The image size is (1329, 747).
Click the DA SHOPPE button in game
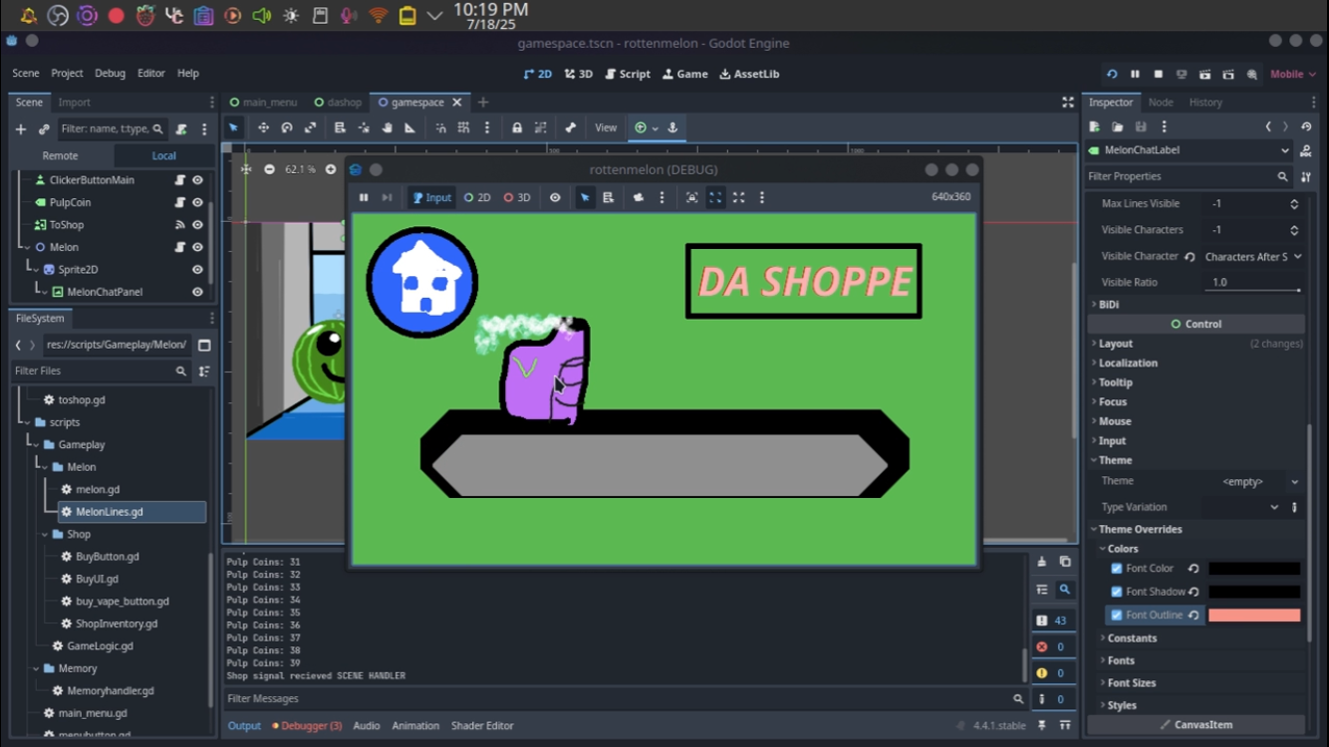point(803,281)
